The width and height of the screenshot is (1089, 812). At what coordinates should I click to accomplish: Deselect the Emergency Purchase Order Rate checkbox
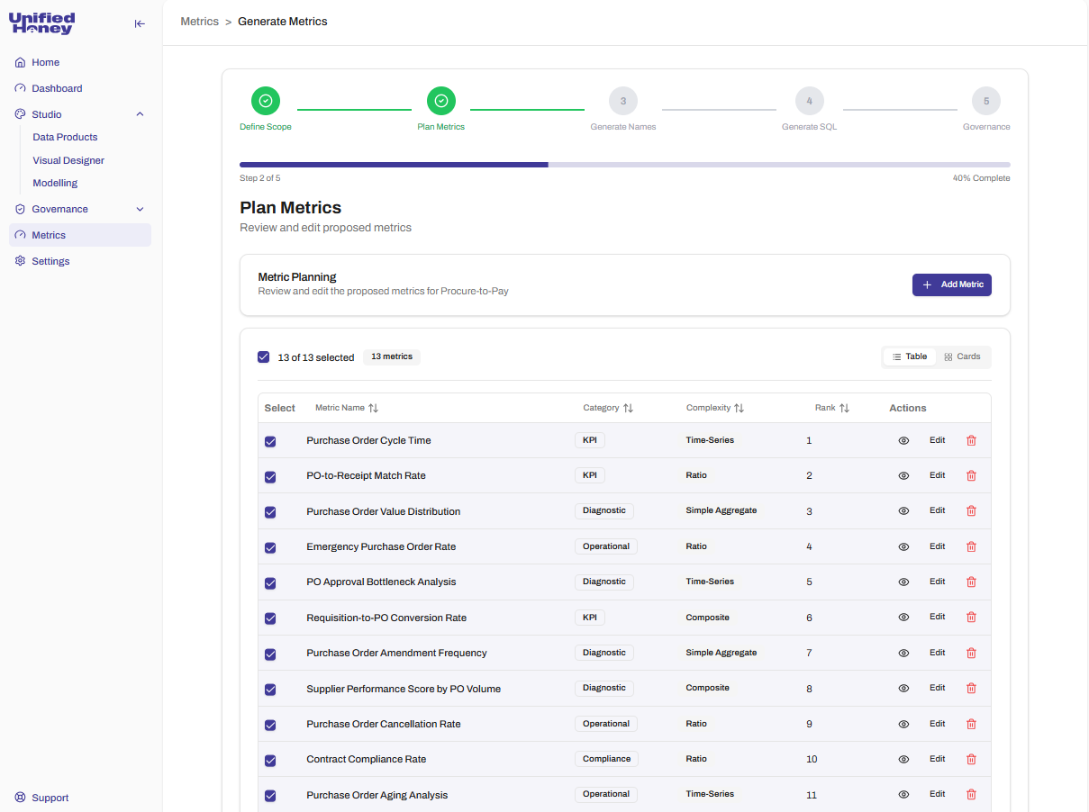click(270, 547)
